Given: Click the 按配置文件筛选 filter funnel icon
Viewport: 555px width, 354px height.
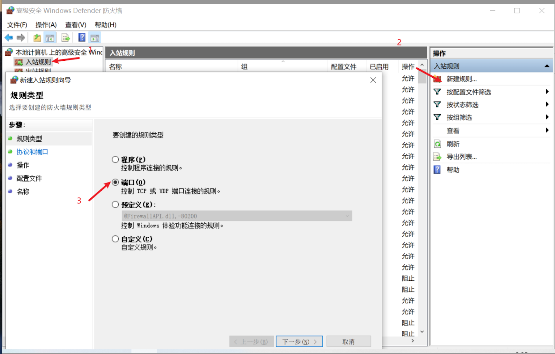Looking at the screenshot, I should pos(437,92).
